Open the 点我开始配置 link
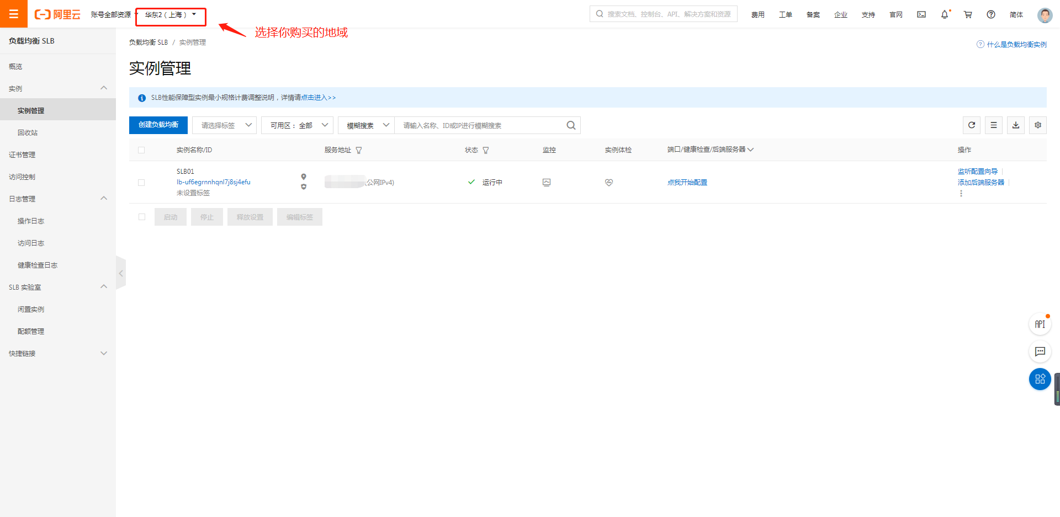This screenshot has height=517, width=1060. tap(687, 183)
